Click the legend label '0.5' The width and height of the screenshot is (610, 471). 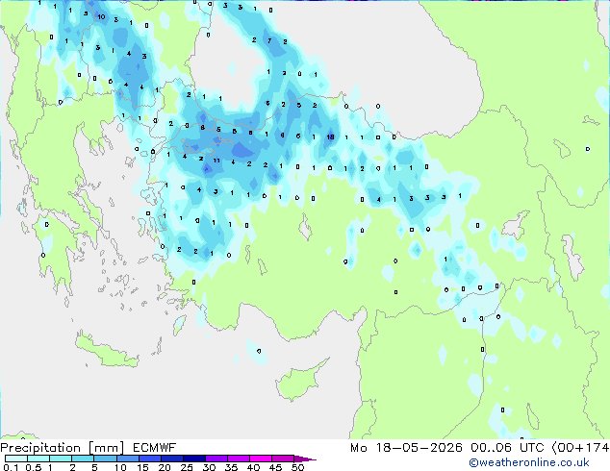[x=34, y=467]
